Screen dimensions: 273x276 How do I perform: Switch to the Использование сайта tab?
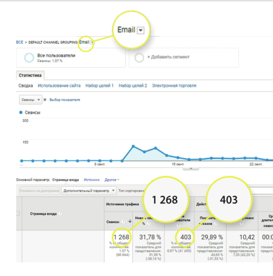click(59, 86)
